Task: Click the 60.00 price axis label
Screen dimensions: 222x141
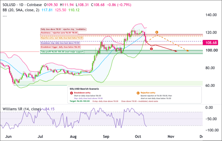Action: (210, 85)
